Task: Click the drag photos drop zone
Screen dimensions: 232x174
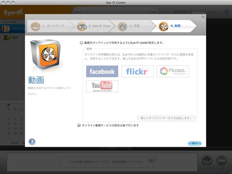Action: click(106, 162)
